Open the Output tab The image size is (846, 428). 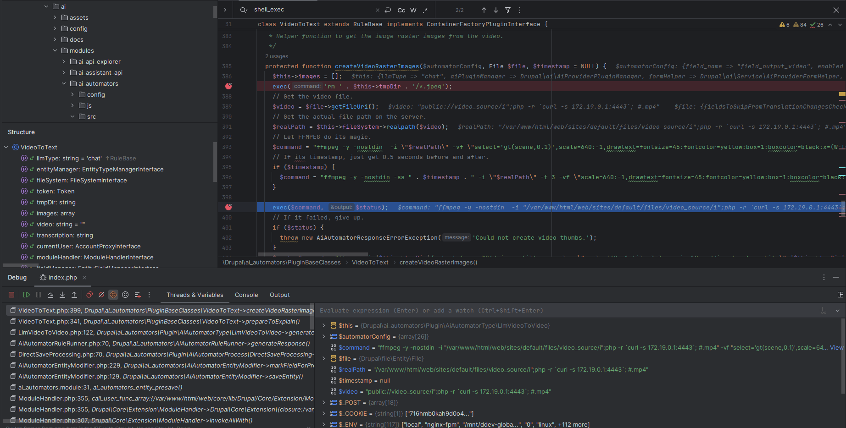tap(279, 295)
